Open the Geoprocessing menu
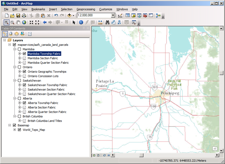 pos(86,9)
